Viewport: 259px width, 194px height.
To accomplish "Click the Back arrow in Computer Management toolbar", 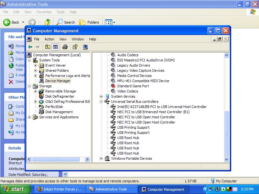I will (30, 47).
